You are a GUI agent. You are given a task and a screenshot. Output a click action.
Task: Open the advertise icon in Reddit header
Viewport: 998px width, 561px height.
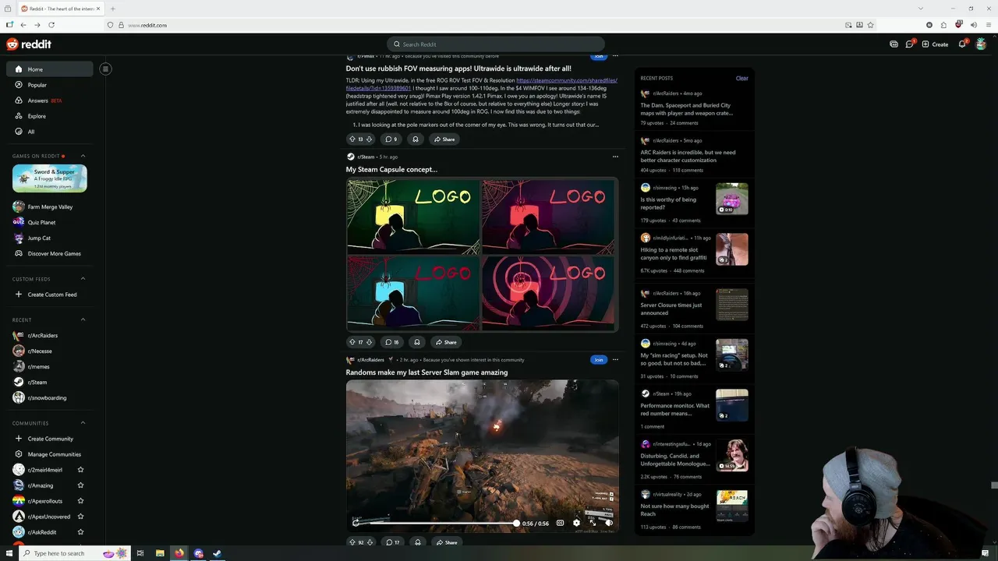894,44
